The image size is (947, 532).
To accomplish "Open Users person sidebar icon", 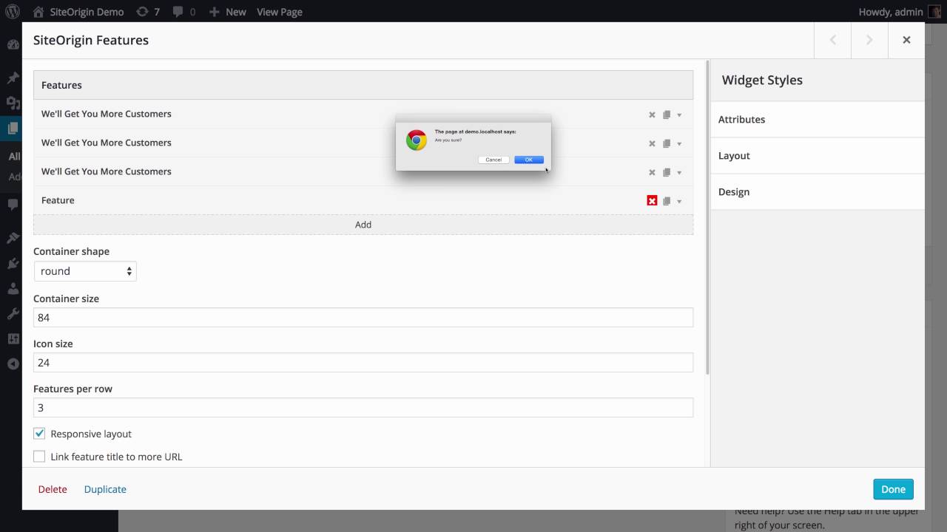I will 13,288.
